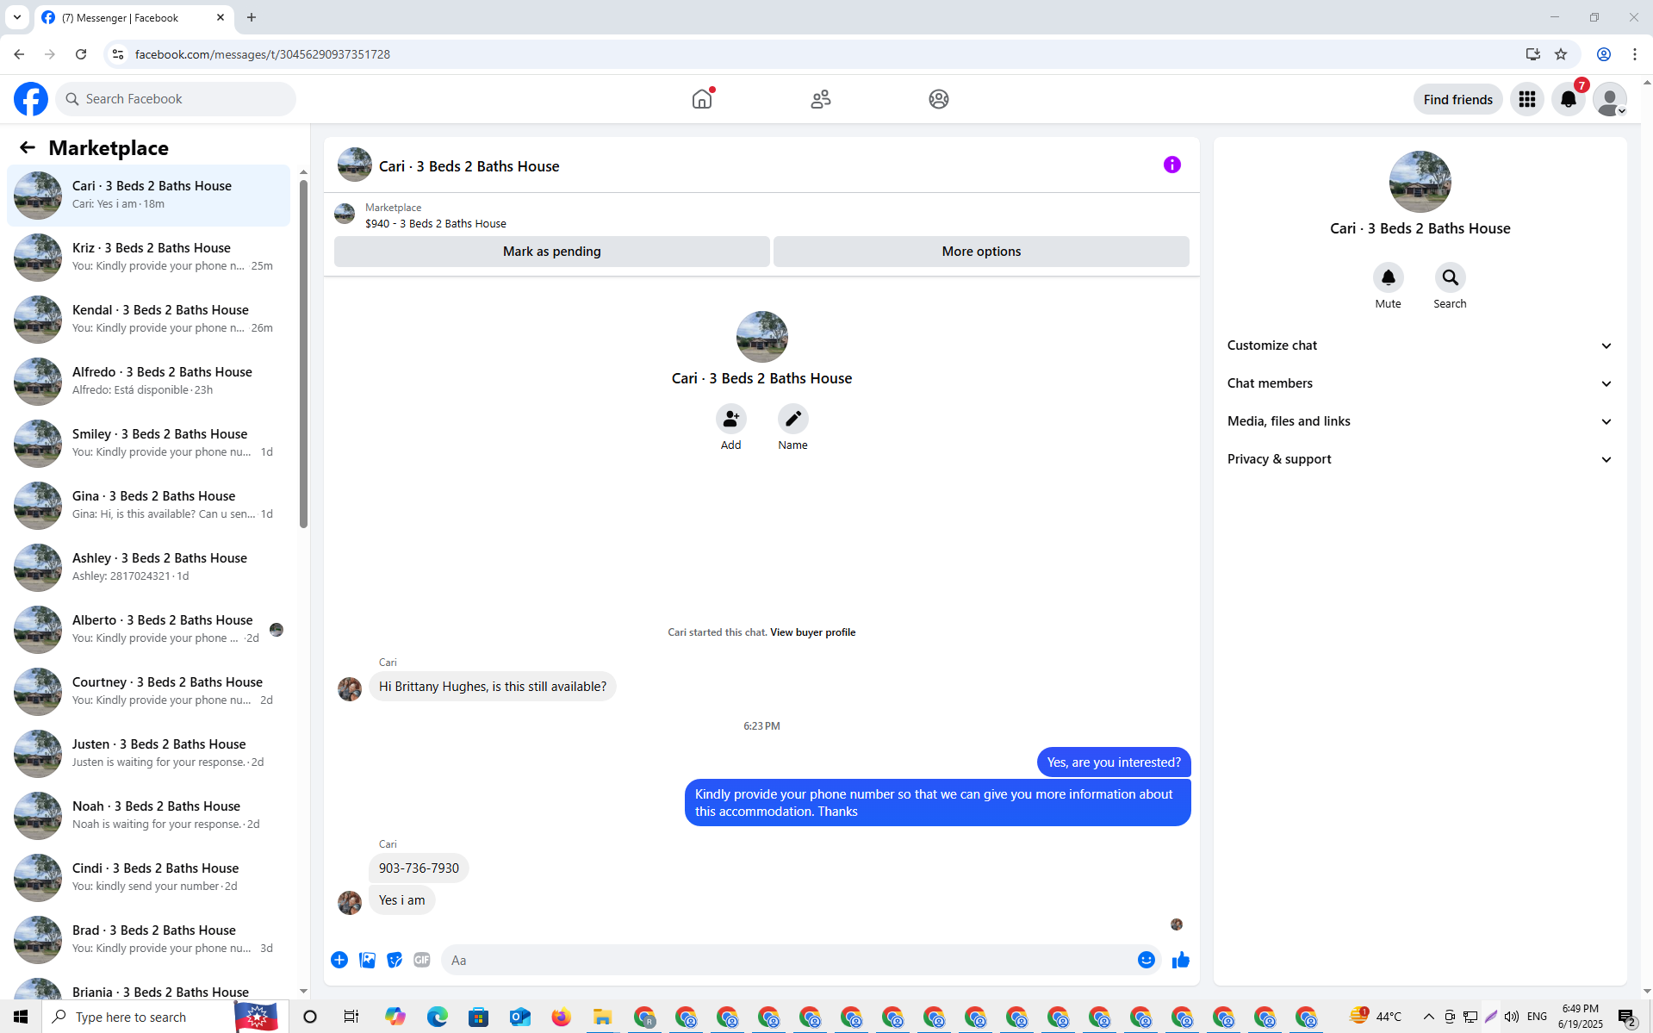Image resolution: width=1653 pixels, height=1033 pixels.
Task: Show hidden system tray icons
Action: [x=1428, y=1017]
